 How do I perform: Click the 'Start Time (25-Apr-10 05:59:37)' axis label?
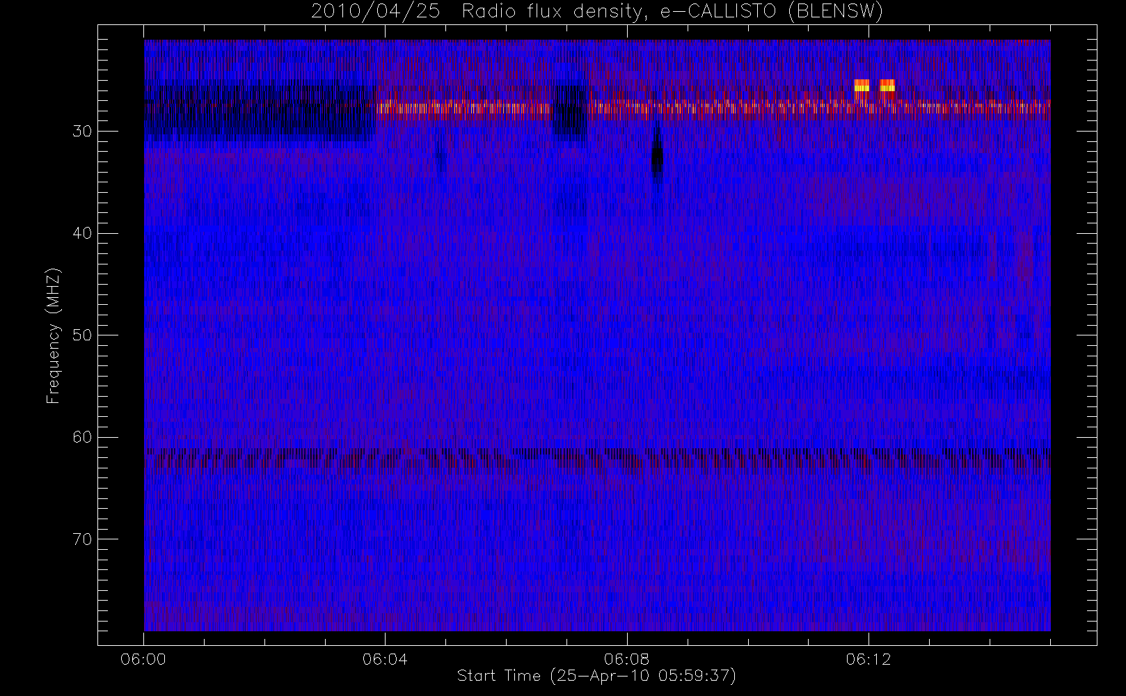[596, 676]
